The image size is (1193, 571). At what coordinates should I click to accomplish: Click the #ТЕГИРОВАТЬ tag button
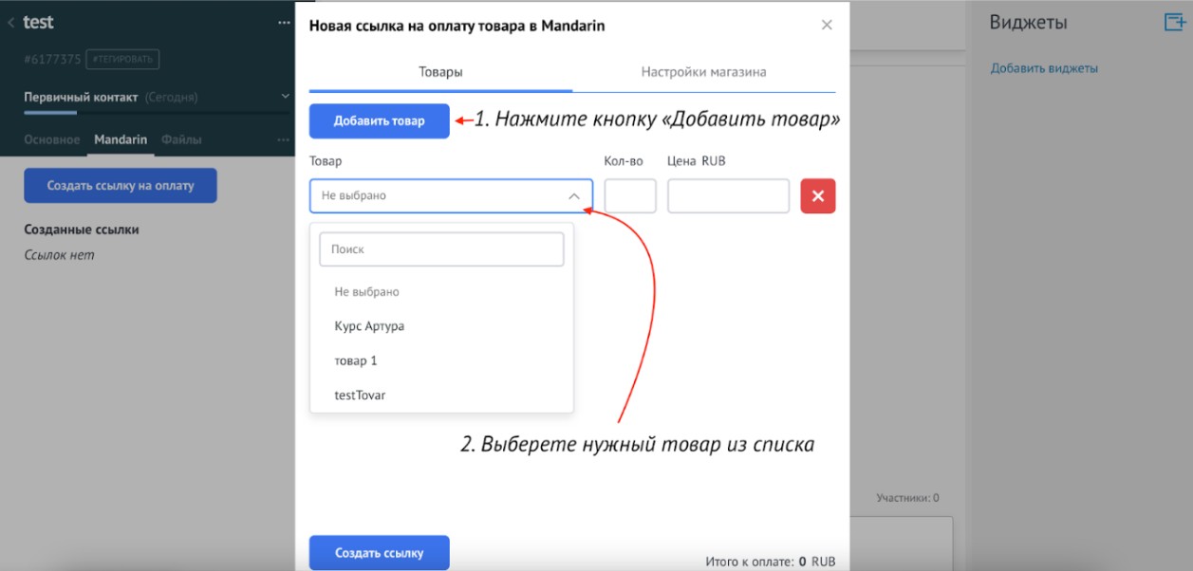click(x=122, y=60)
